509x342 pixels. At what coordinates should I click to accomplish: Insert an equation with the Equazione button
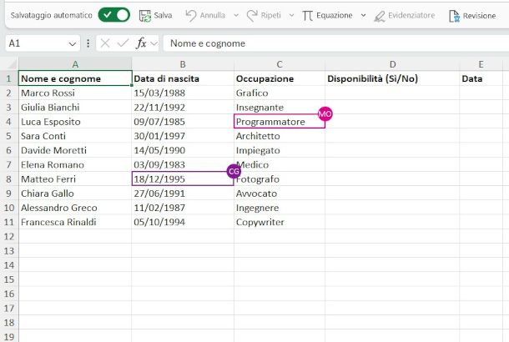pyautogui.click(x=327, y=15)
